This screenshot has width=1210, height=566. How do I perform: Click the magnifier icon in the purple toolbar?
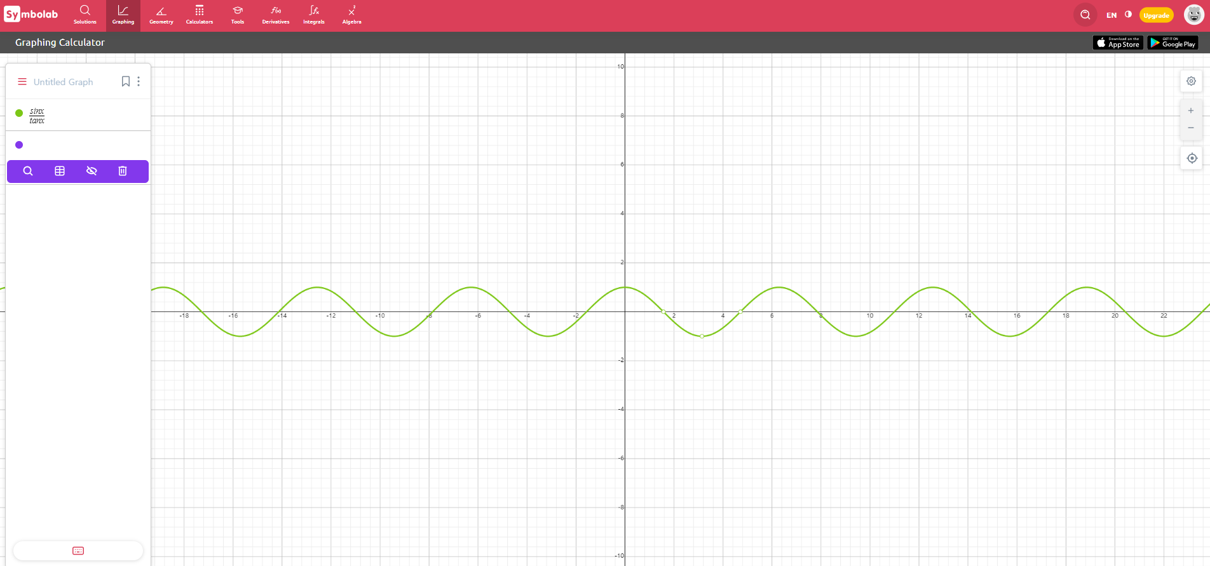[28, 171]
